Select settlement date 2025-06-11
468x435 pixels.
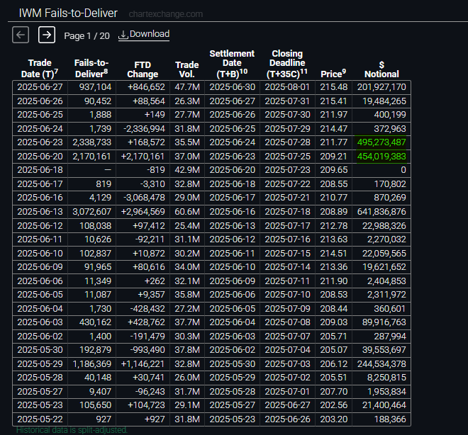pos(232,254)
